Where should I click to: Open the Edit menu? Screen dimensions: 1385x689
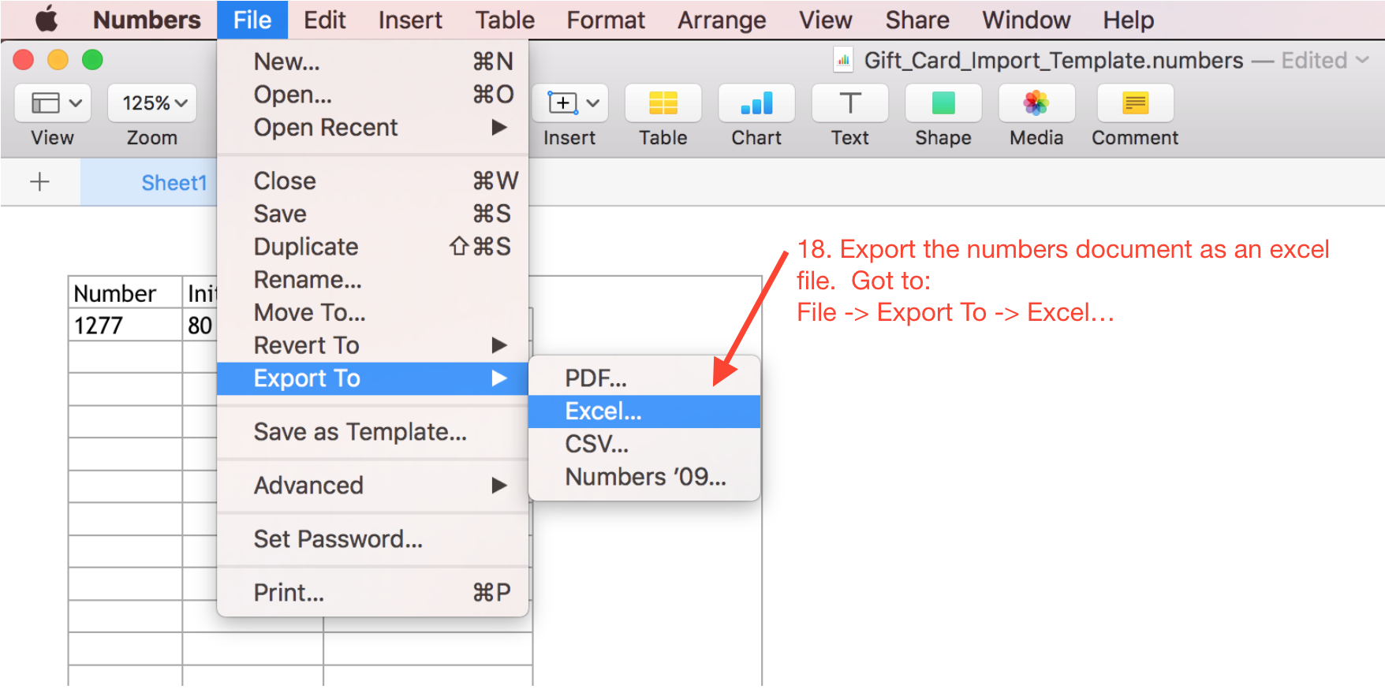pos(324,20)
